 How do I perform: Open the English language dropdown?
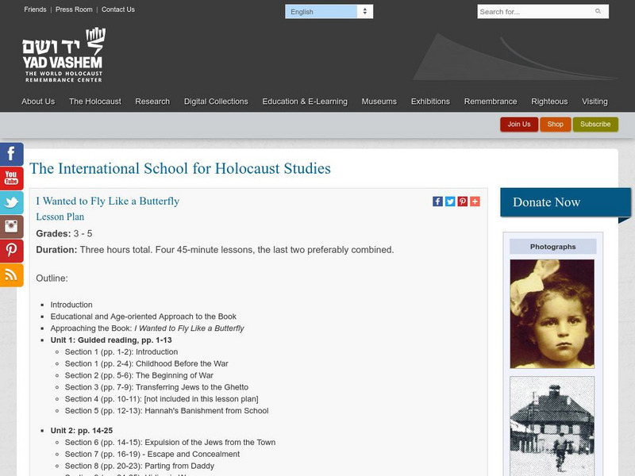(x=329, y=12)
